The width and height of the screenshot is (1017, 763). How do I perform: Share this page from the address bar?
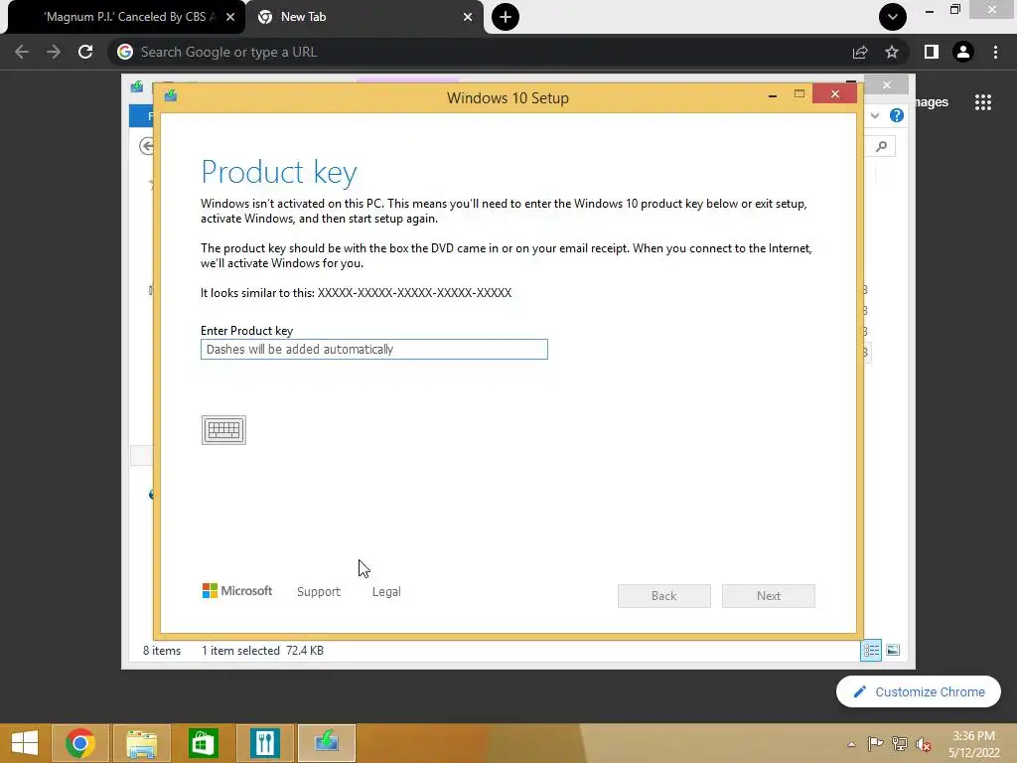(860, 52)
